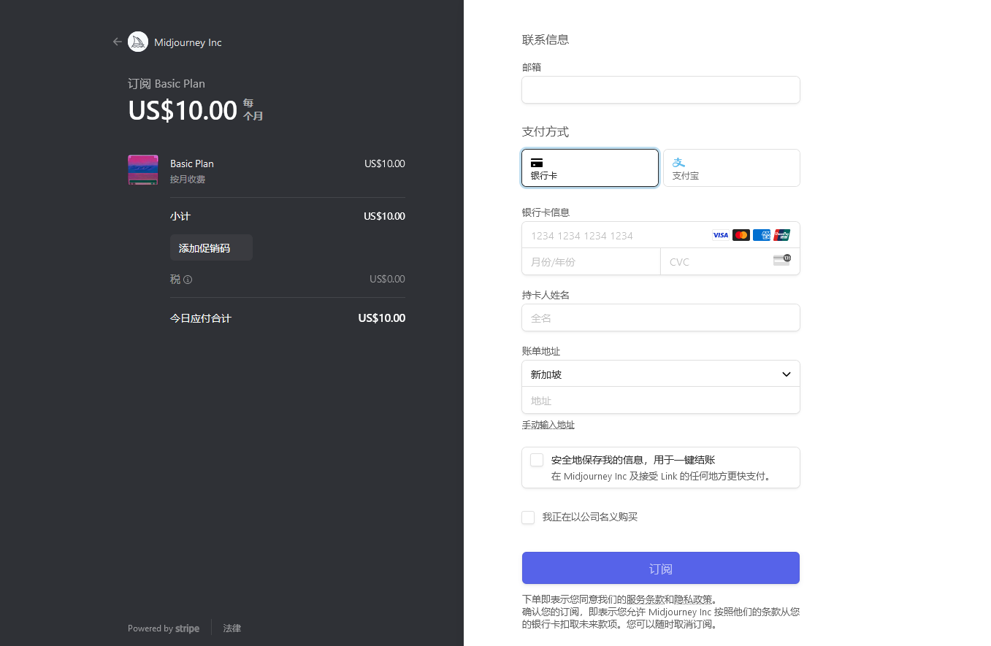Image resolution: width=991 pixels, height=646 pixels.
Task: Focus the 邮箱 email input field
Action: click(661, 90)
